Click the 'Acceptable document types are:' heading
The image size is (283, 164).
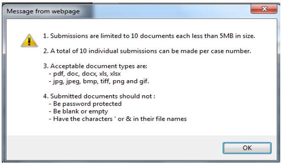point(95,66)
